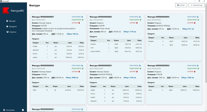
Task: Click the printer icon on invoice №0000000007
Action: point(82,17)
